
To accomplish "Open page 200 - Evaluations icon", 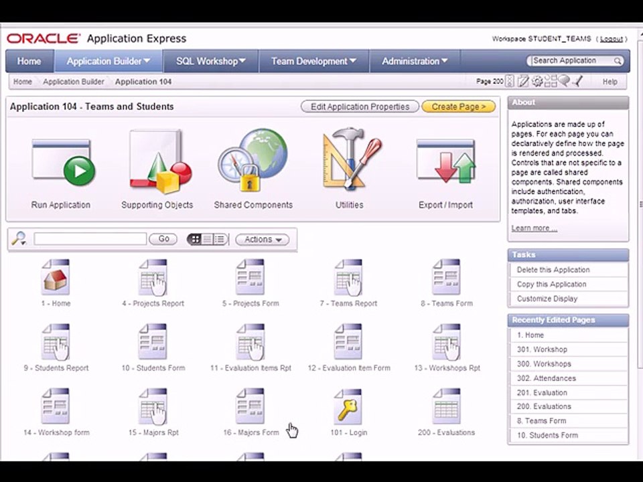I will [446, 406].
